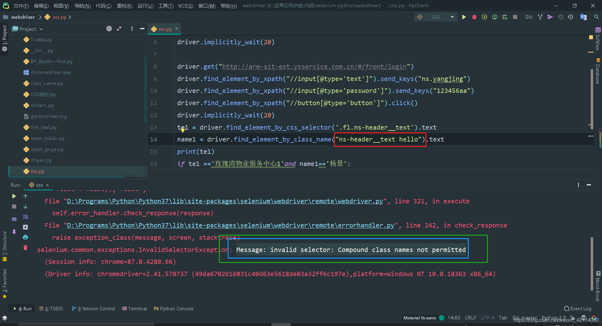
Task: Open UTF-8 encoding selector
Action: pyautogui.click(x=488, y=318)
